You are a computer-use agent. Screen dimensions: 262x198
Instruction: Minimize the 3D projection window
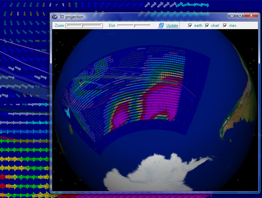pos(232,16)
